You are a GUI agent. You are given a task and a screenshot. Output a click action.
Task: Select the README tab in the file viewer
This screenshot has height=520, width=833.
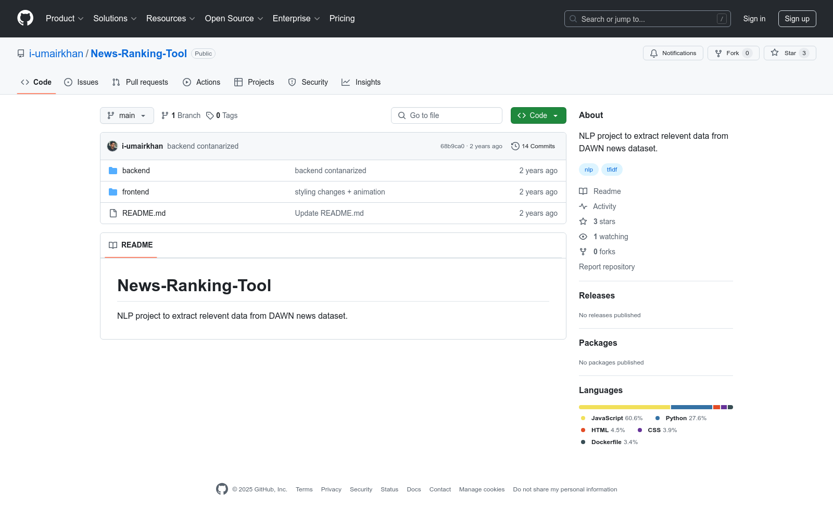[131, 245]
